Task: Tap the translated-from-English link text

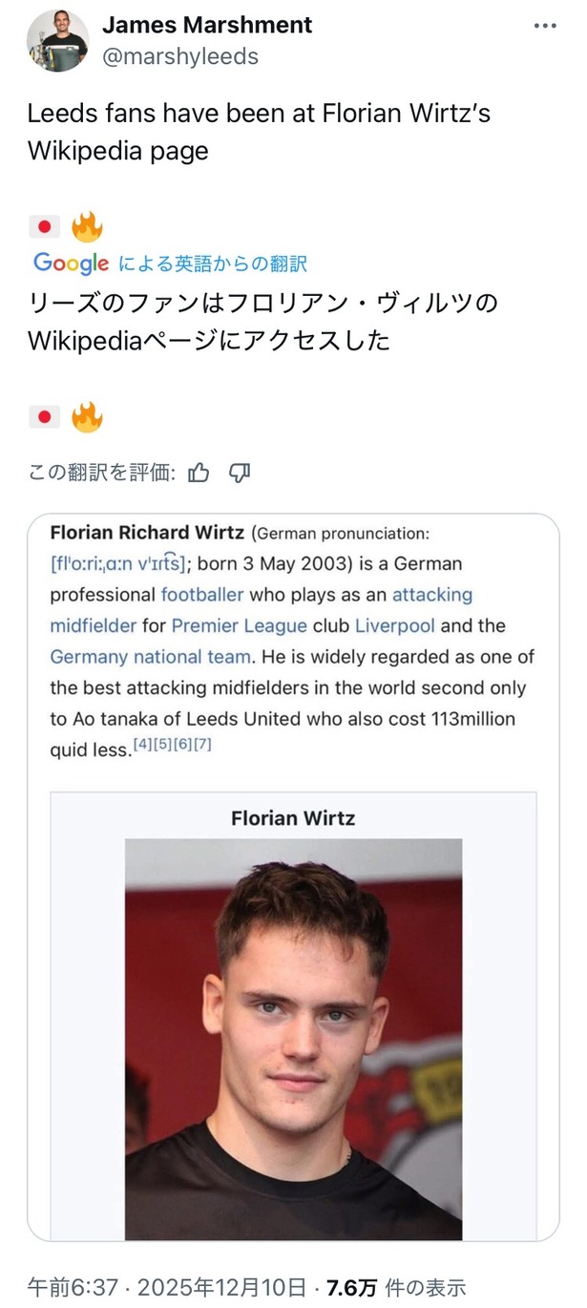Action: (x=212, y=264)
